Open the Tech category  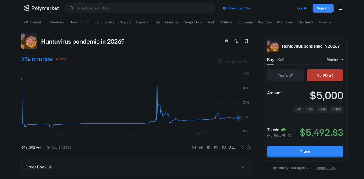click(211, 22)
